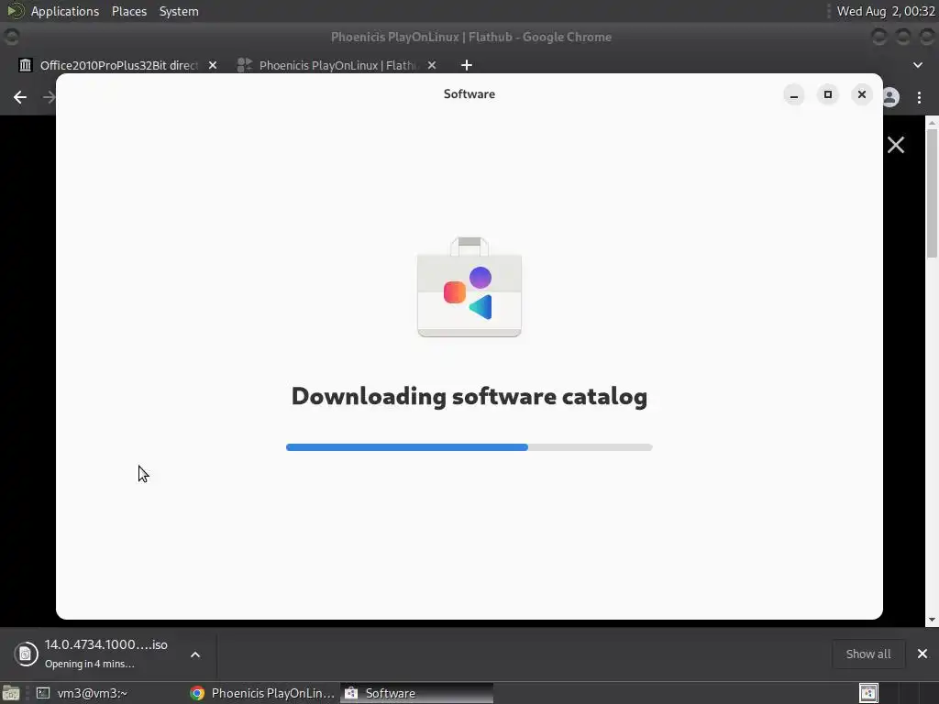Go back in Chrome

point(20,97)
